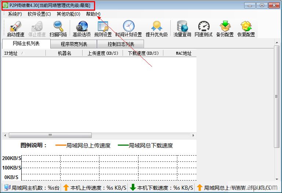Screen dimensions: 282x193
Task: Open 规则设置 toolbar icon
Action: [103, 26]
